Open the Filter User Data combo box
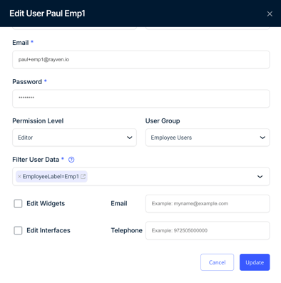The image size is (281, 283). point(141,177)
